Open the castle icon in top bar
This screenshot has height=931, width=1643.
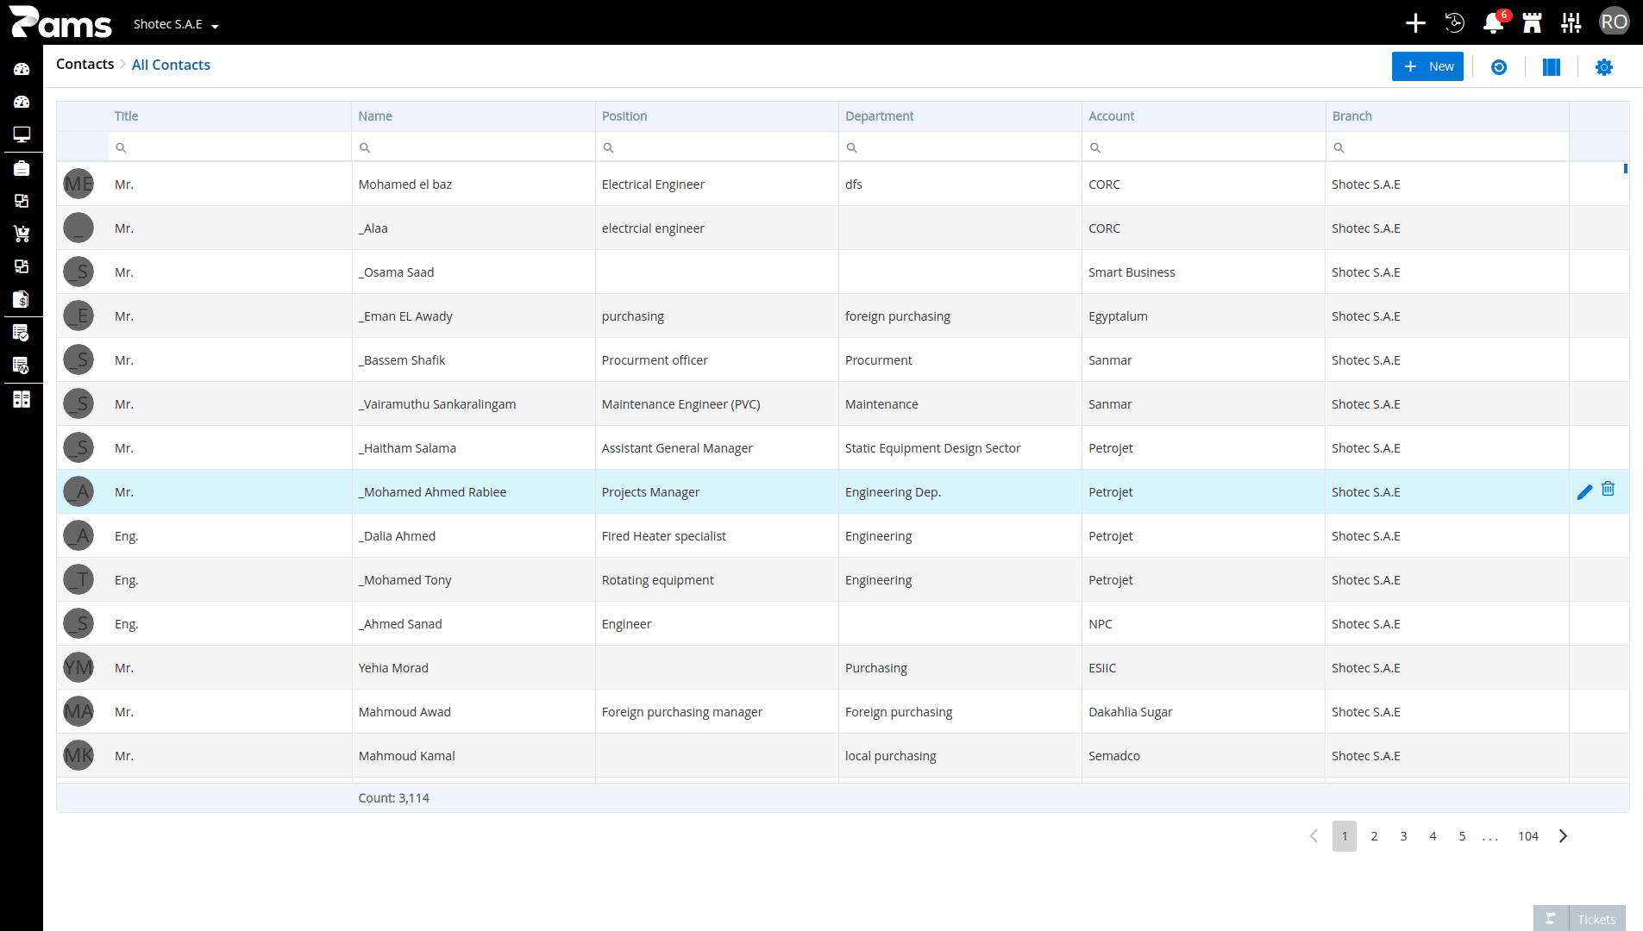1533,23
